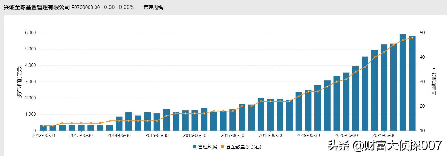The image size is (447, 156).
Task: Click the 0.00% change percentage in header
Action: (126, 7)
